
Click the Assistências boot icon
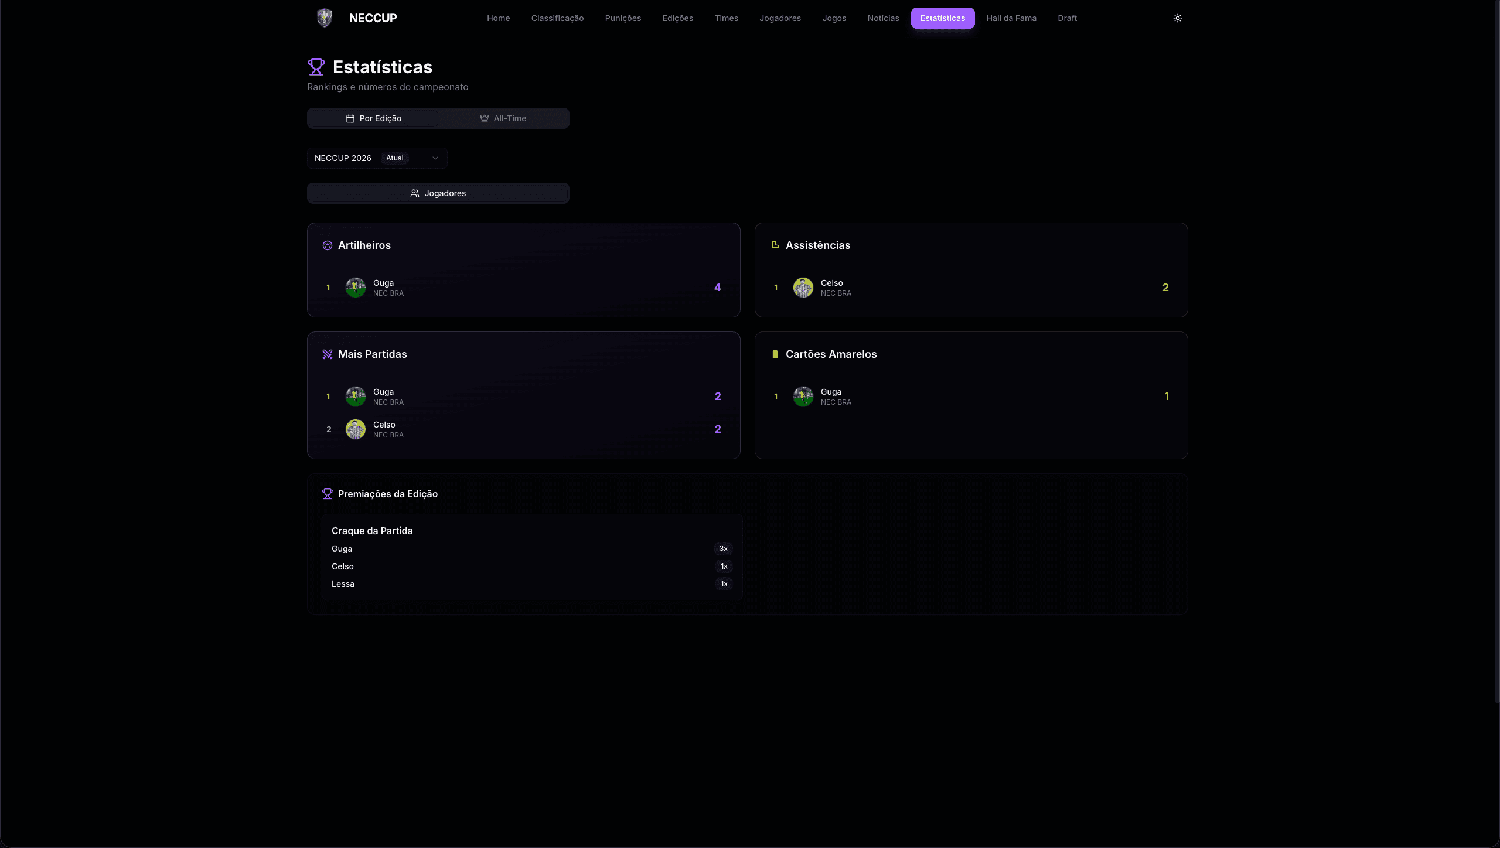coord(775,245)
